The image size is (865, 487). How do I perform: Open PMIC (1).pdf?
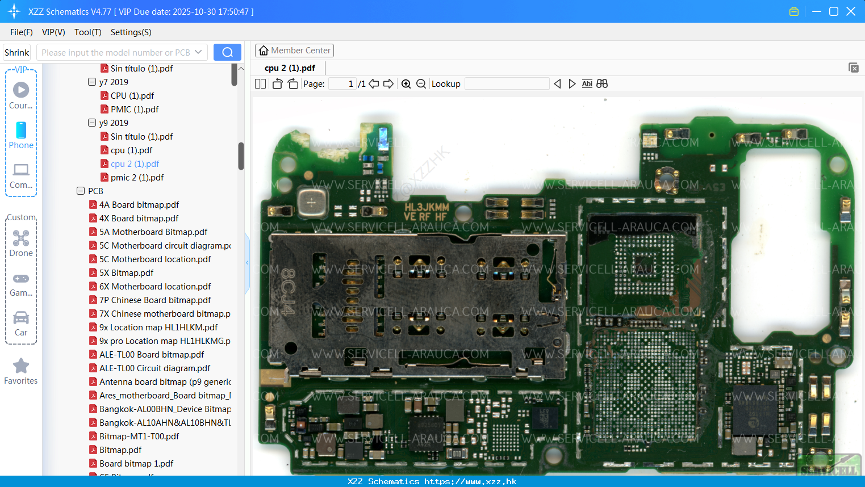pos(129,109)
